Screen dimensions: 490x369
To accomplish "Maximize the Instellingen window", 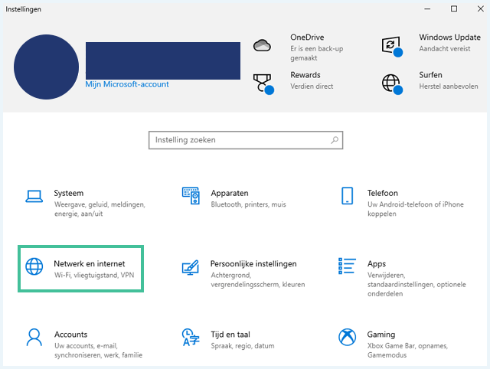I will click(454, 8).
